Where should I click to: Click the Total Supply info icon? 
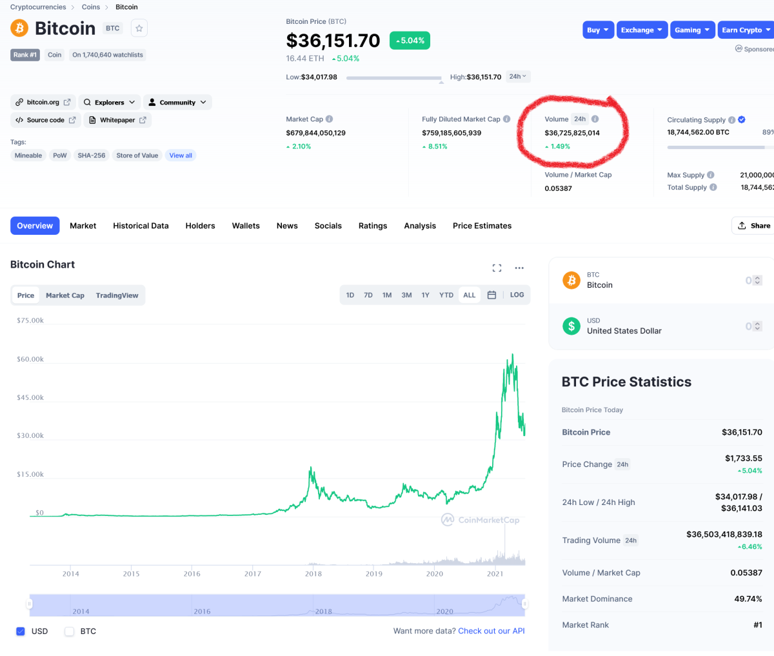coord(713,187)
